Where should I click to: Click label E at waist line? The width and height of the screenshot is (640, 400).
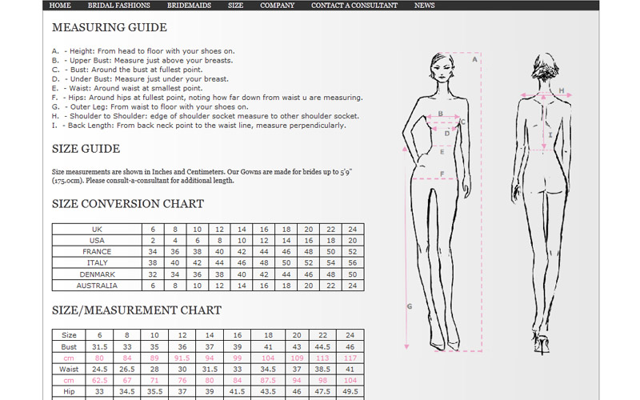click(x=442, y=152)
